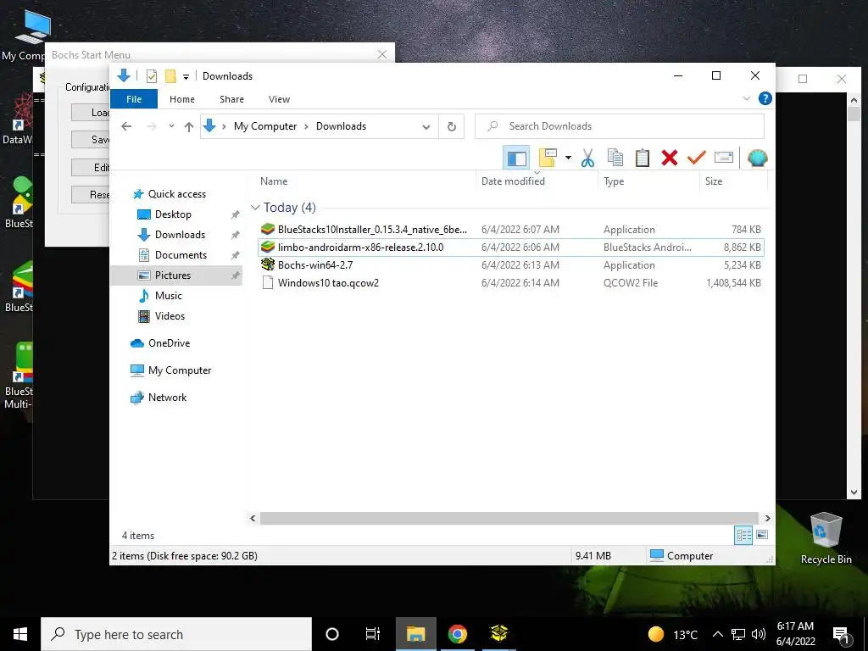The width and height of the screenshot is (868, 651).
Task: Open OneDrive in the navigation pane
Action: pyautogui.click(x=169, y=343)
